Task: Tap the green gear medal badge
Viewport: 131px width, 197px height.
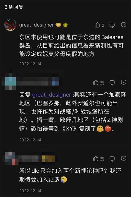Action: (65, 25)
